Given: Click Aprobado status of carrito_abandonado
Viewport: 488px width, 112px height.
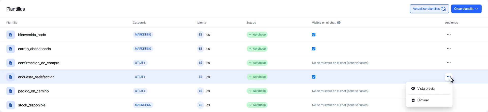Looking at the screenshot, I should 257,49.
